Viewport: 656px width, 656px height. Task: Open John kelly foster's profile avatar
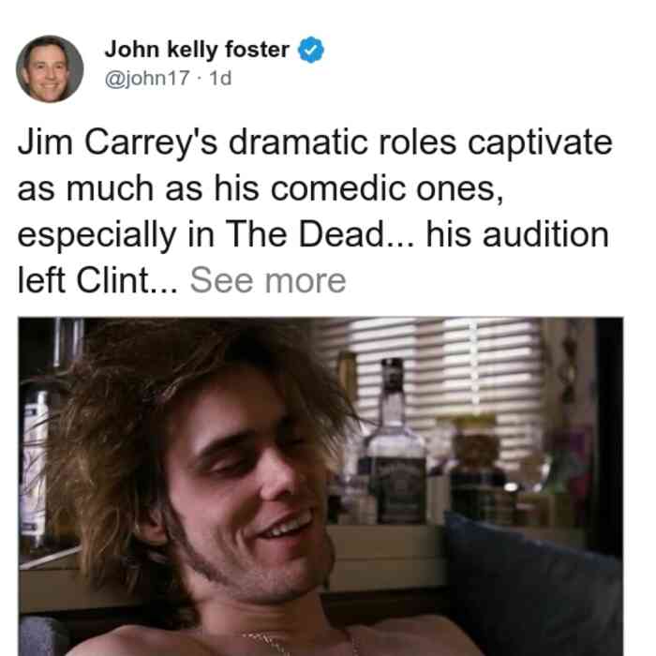[x=50, y=69]
